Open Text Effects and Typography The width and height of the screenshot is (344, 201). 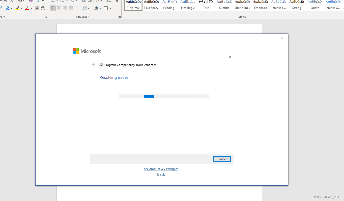pyautogui.click(x=8, y=8)
